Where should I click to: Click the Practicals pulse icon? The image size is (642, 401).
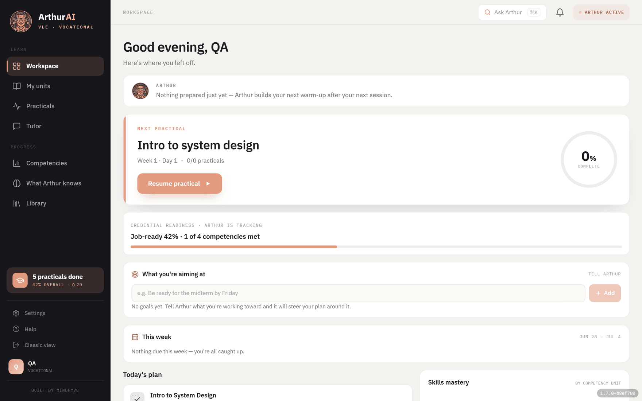pos(17,106)
